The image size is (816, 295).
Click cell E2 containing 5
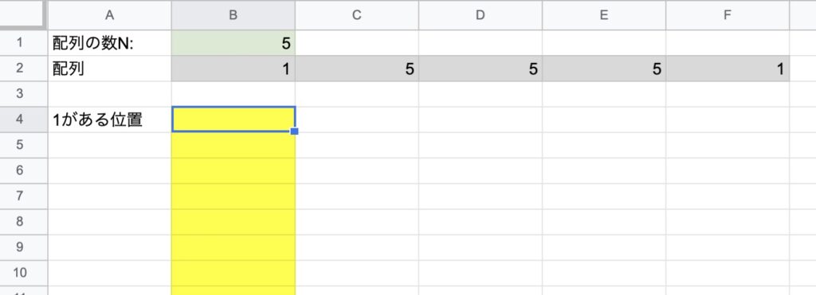pos(604,69)
